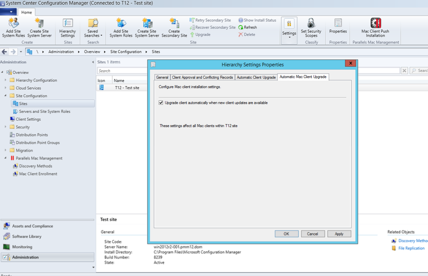Image resolution: width=428 pixels, height=276 pixels.
Task: Collapse Site Configuration node
Action: click(5, 95)
